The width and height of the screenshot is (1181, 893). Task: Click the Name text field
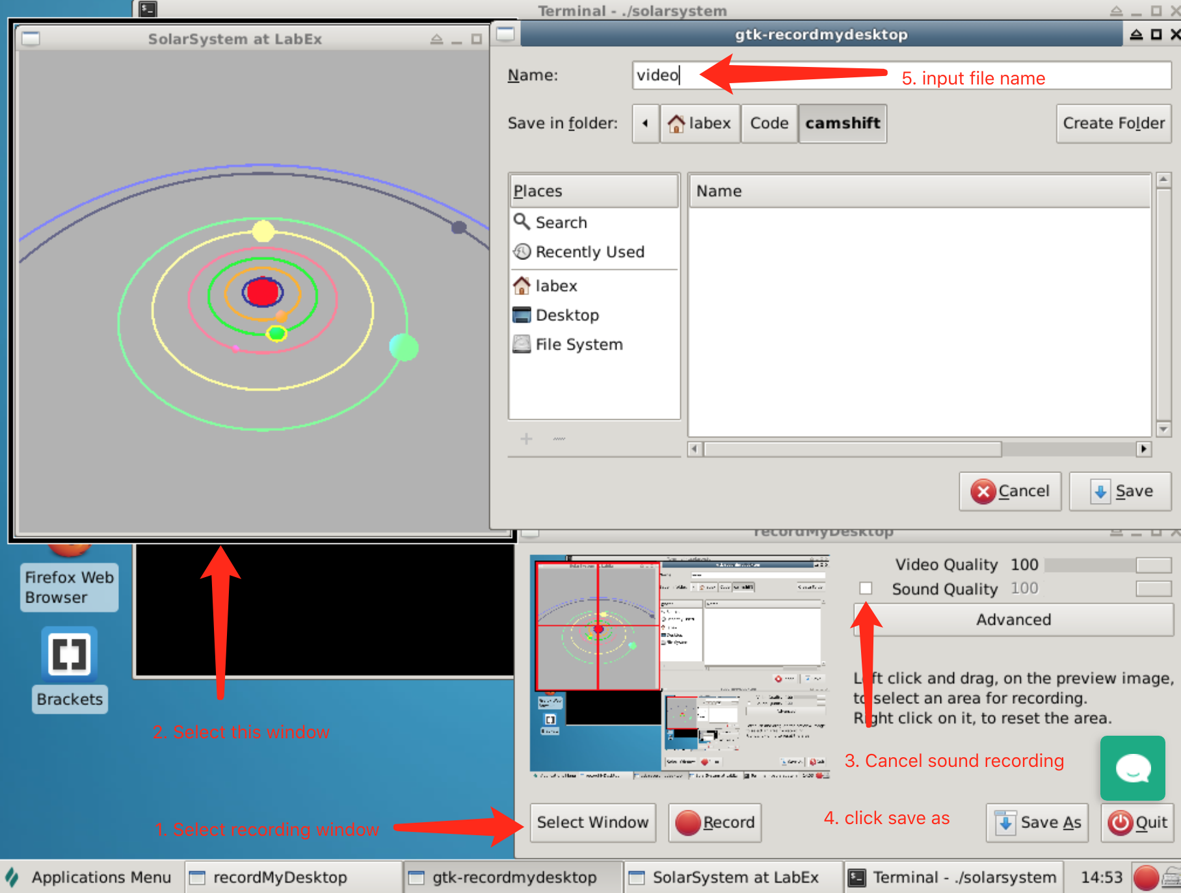pos(901,75)
